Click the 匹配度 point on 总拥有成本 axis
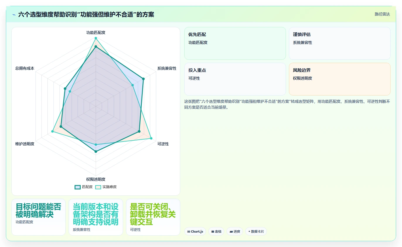The image size is (402, 247). pyautogui.click(x=65, y=88)
